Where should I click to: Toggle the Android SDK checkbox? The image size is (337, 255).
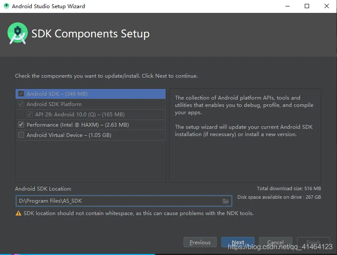pos(21,94)
